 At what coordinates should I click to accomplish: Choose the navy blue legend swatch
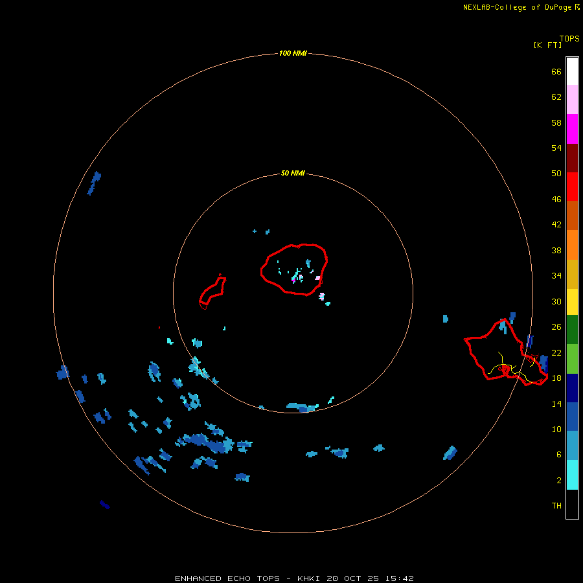(572, 388)
